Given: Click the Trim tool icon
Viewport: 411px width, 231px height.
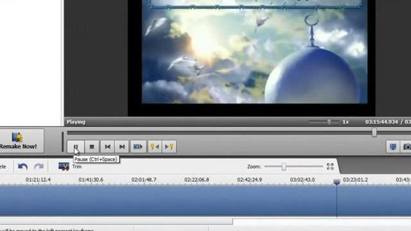Looking at the screenshot, I should point(64,167).
